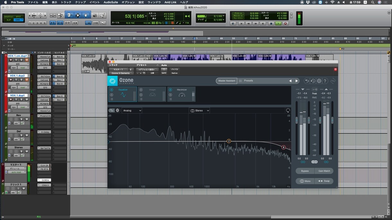The width and height of the screenshot is (392, 220).
Task: Open the Stereo channel mode dropdown
Action: pos(199,110)
